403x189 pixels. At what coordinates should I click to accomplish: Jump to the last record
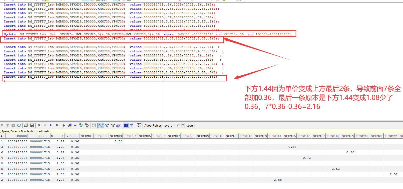click(57, 125)
